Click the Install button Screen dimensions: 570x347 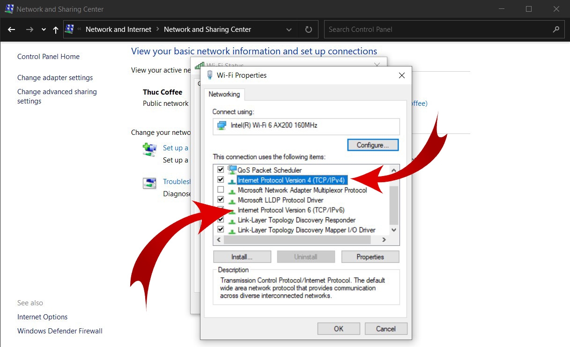click(242, 257)
